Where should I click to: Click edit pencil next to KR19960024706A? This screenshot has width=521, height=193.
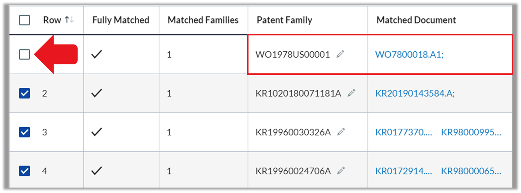(x=341, y=171)
